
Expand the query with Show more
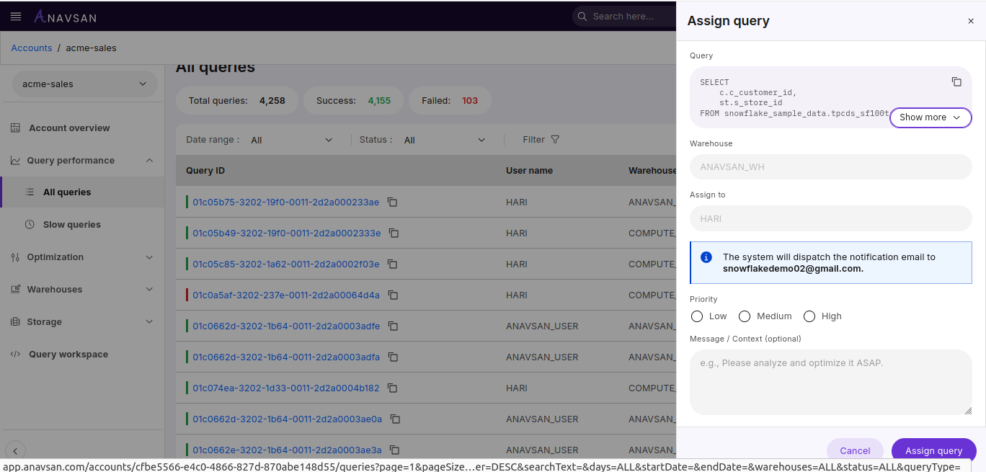point(930,117)
